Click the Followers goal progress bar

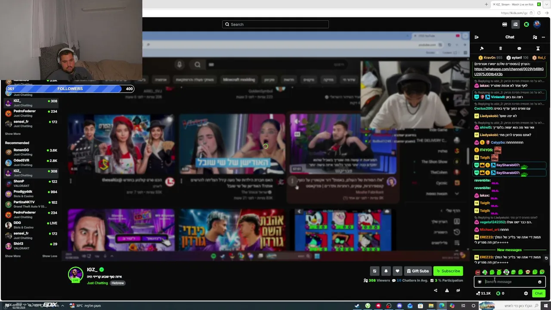pyautogui.click(x=70, y=89)
